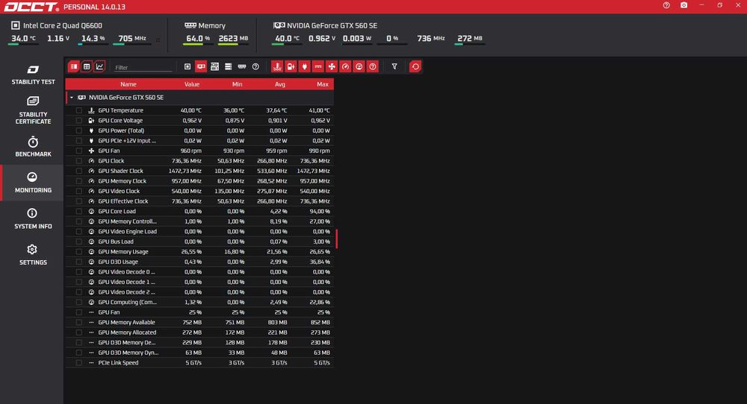Check the GPU Core Load checkbox
This screenshot has width=747, height=404.
(78, 211)
